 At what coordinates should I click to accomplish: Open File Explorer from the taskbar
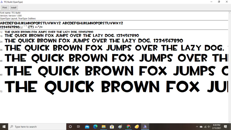pyautogui.click(x=104, y=126)
